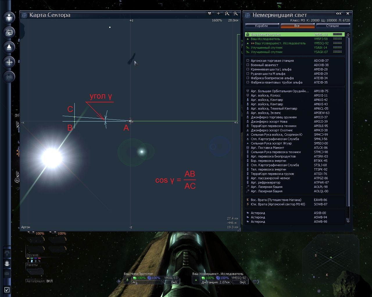Screen dimensions: 372x297
Task: Select Астероид ASXB-00 row
Action: tap(295, 213)
